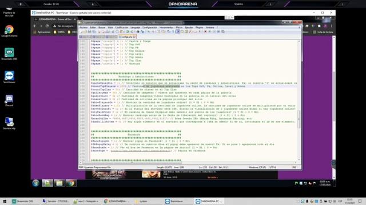Click the Find binoculars icon in Notepad++
Image resolution: width=366 pixels, height=205 pixels.
pyautogui.click(x=138, y=32)
